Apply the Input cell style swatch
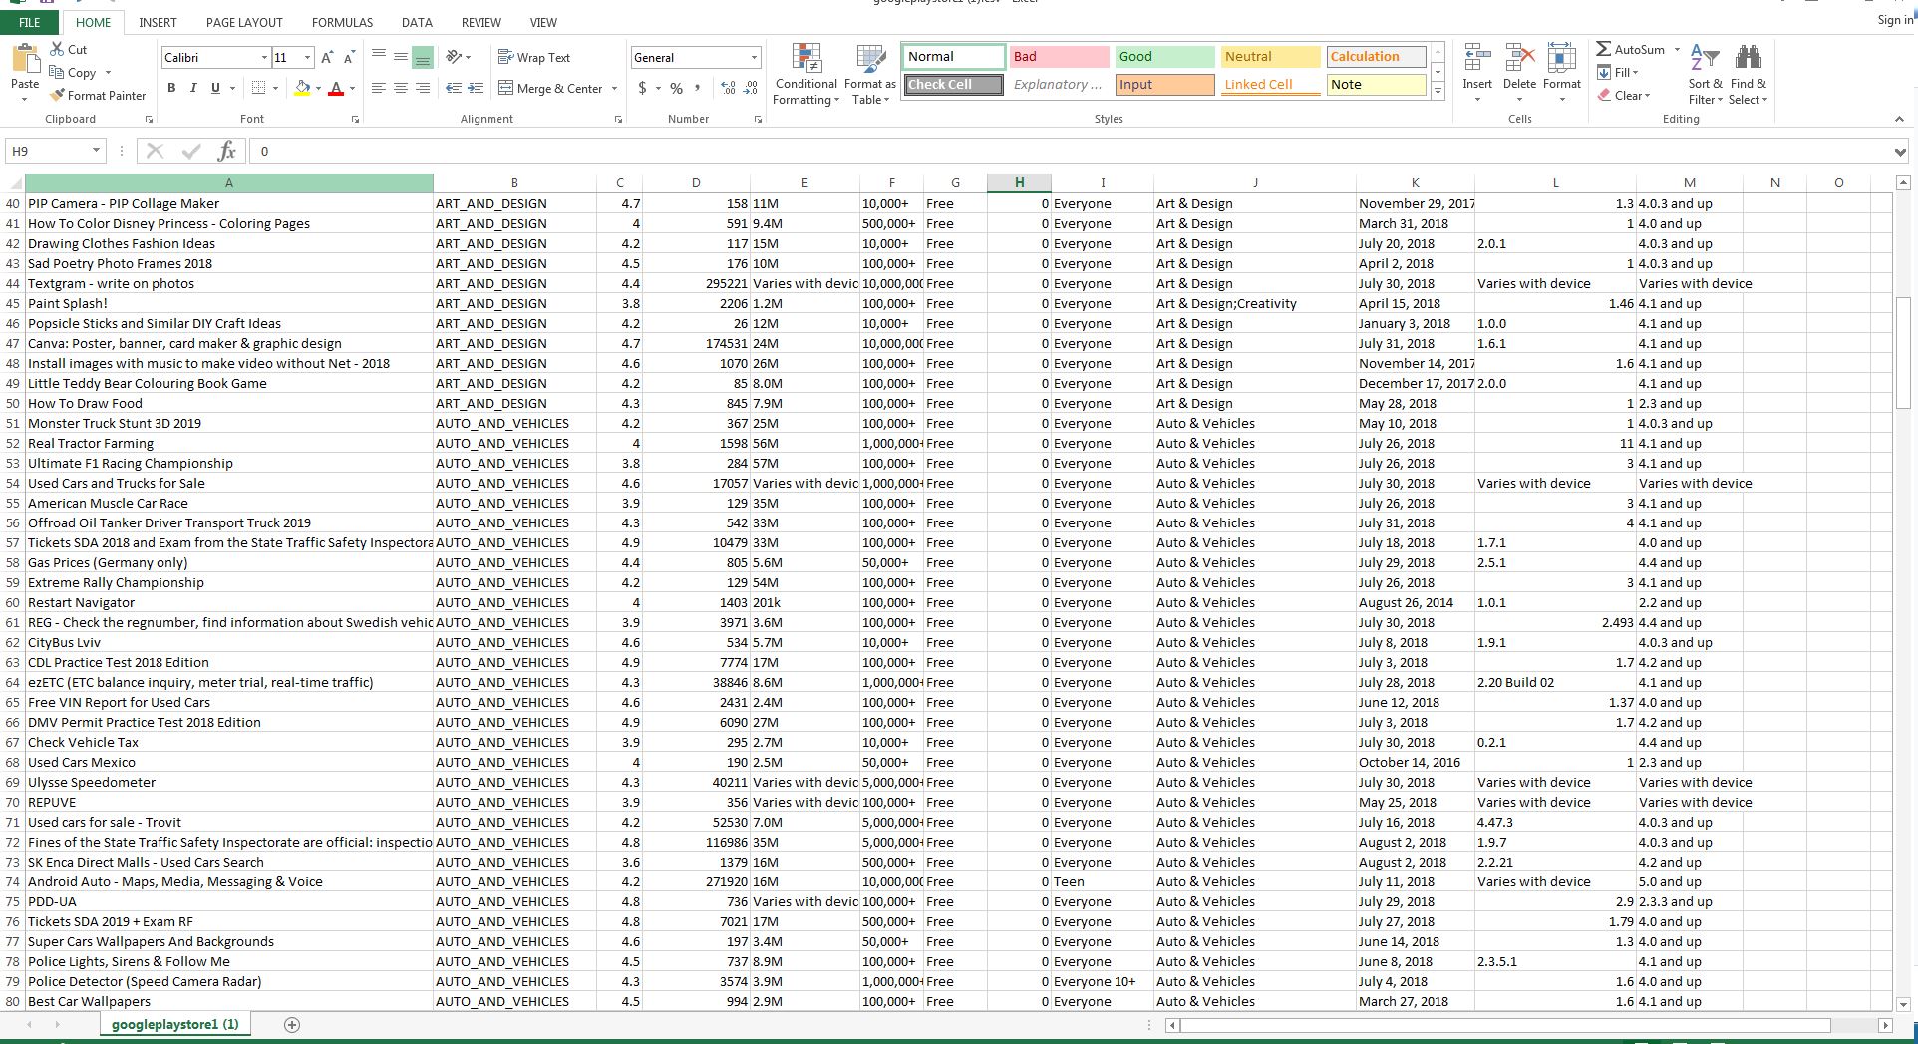1918x1044 pixels. pyautogui.click(x=1164, y=85)
